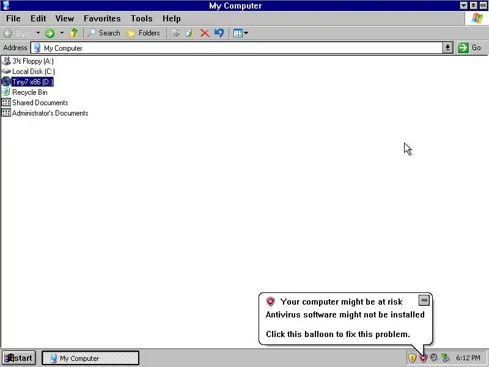This screenshot has width=489, height=367.
Task: Click the 'Click this balloon to fix' text
Action: coord(338,334)
